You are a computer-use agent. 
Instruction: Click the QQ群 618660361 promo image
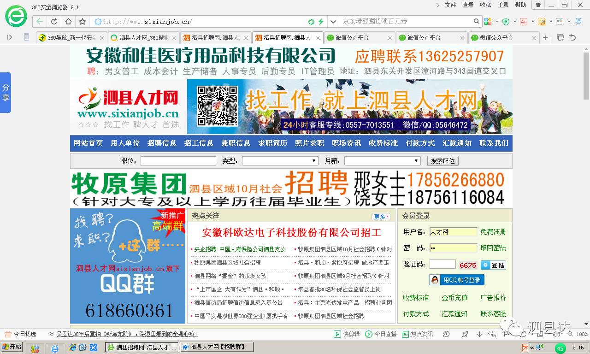tap(128, 266)
